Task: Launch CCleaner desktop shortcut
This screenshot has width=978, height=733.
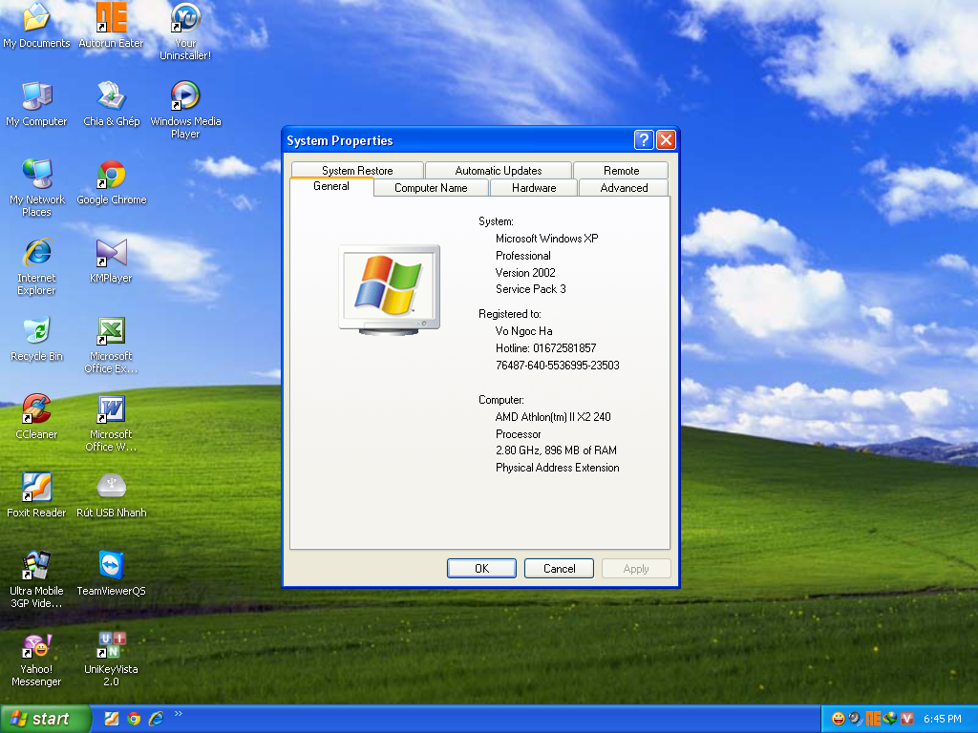Action: pyautogui.click(x=37, y=418)
